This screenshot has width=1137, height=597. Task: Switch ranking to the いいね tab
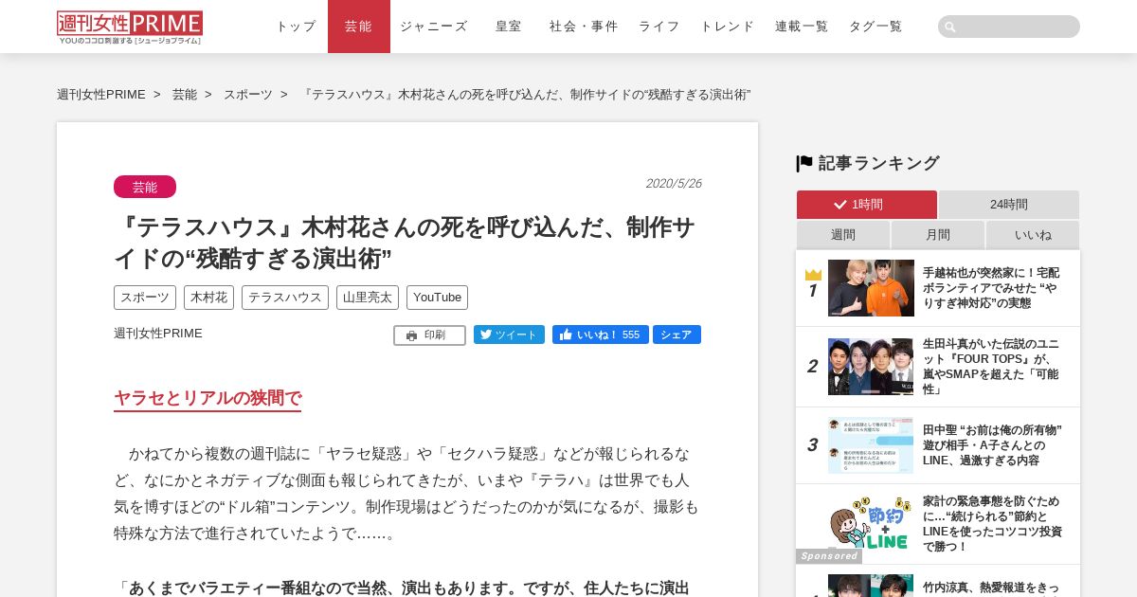pos(1033,235)
